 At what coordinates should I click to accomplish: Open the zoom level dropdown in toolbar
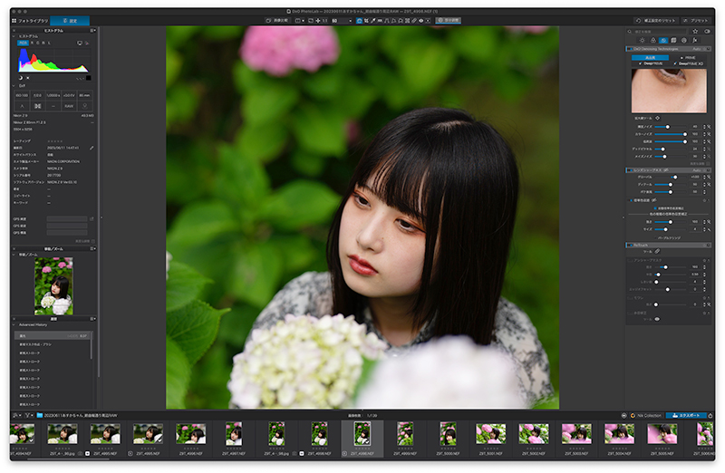(x=342, y=21)
